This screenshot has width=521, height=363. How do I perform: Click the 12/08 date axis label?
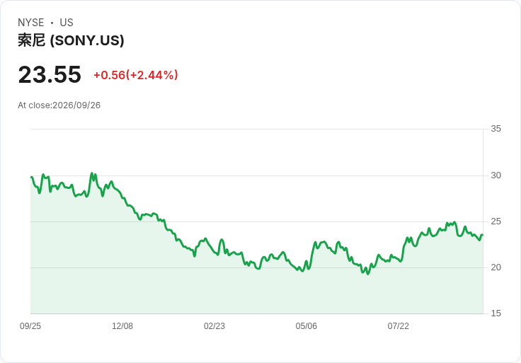tap(122, 326)
